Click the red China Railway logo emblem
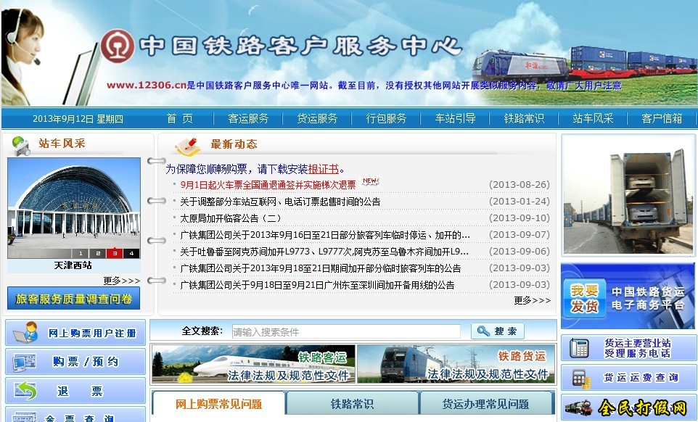This screenshot has height=422, width=698. click(x=118, y=46)
